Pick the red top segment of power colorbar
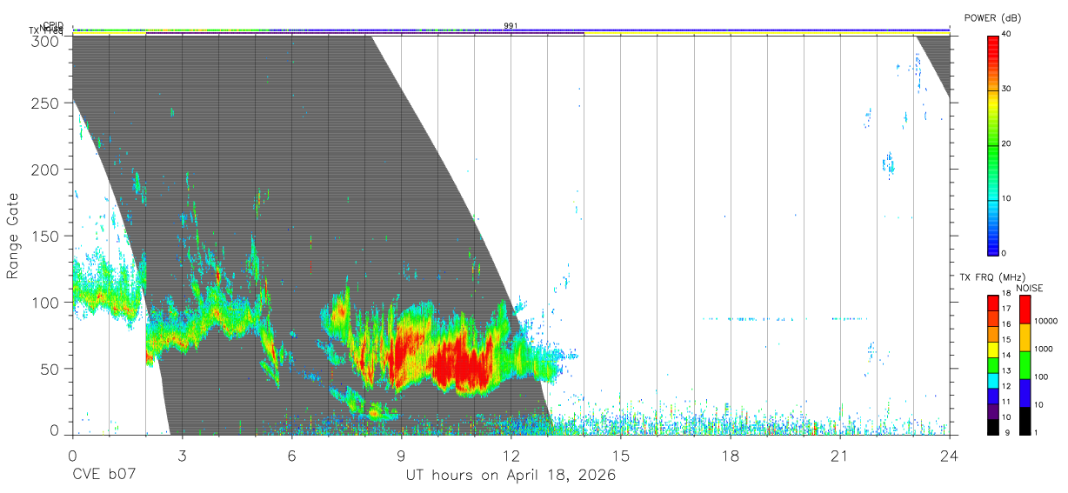 [x=993, y=62]
